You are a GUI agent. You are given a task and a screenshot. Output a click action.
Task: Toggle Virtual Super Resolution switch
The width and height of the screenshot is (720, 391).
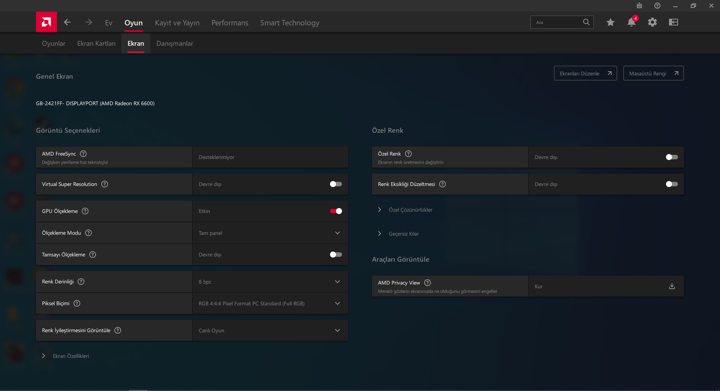click(x=336, y=184)
